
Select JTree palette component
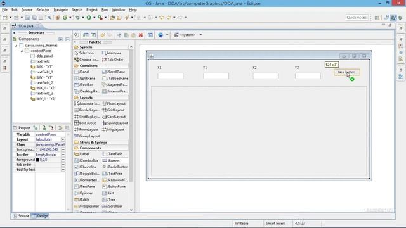coord(109,199)
